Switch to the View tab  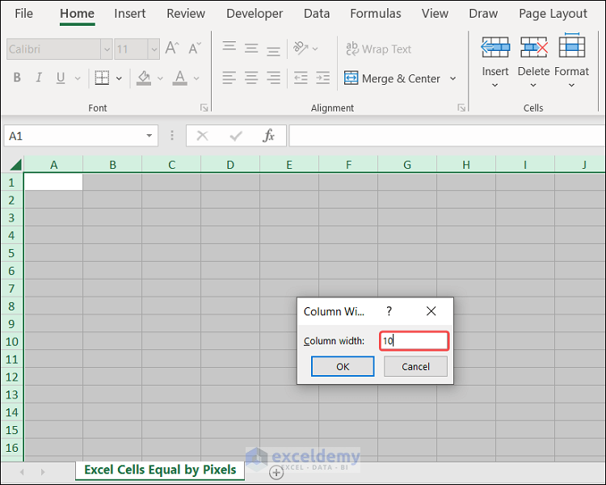[x=435, y=14]
